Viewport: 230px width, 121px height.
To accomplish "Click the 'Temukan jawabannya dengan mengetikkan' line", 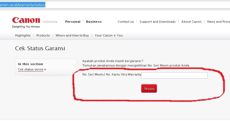I will point(136,65).
